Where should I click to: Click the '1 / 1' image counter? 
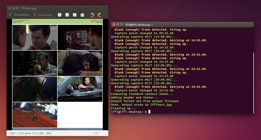pyautogui.click(x=96, y=133)
